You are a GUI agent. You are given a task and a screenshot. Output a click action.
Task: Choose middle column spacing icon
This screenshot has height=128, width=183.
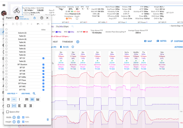(x=32, y=99)
